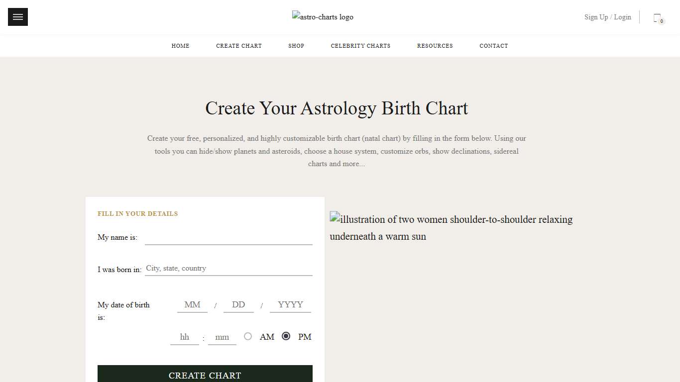Click the 'My name is' input field
This screenshot has width=680, height=382.
(x=228, y=238)
